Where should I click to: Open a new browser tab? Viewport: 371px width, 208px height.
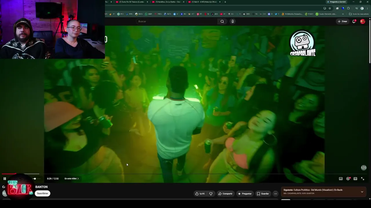pyautogui.click(x=225, y=2)
